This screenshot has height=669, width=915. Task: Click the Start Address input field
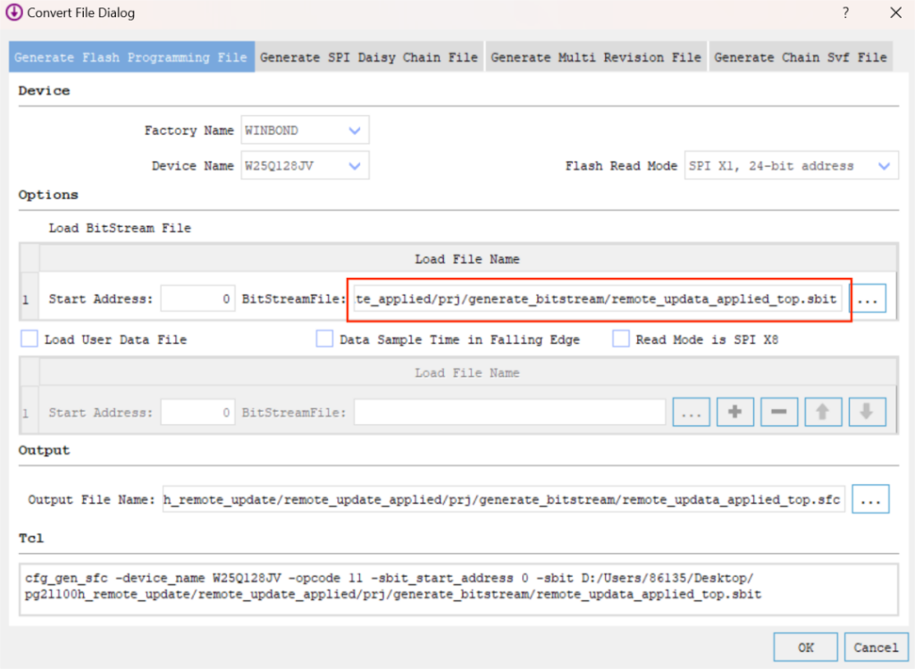coord(198,299)
